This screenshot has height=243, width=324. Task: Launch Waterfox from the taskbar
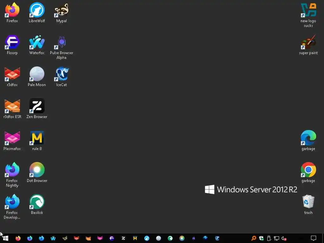[53, 238]
